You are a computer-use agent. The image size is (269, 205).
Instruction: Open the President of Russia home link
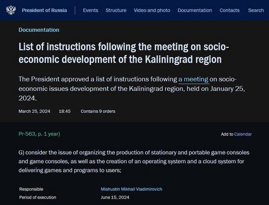(44, 10)
